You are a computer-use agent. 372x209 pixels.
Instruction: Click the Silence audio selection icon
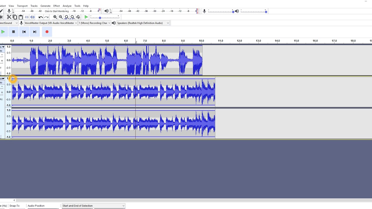[33, 17]
